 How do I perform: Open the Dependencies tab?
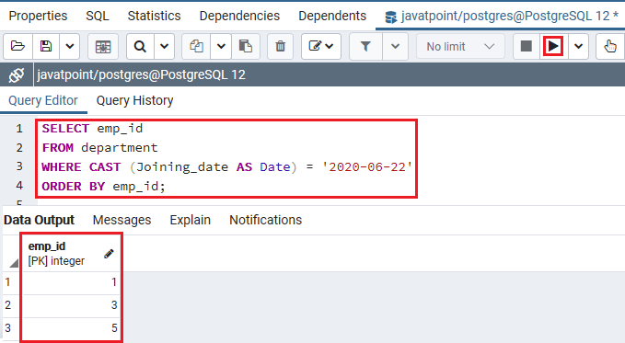tap(239, 16)
